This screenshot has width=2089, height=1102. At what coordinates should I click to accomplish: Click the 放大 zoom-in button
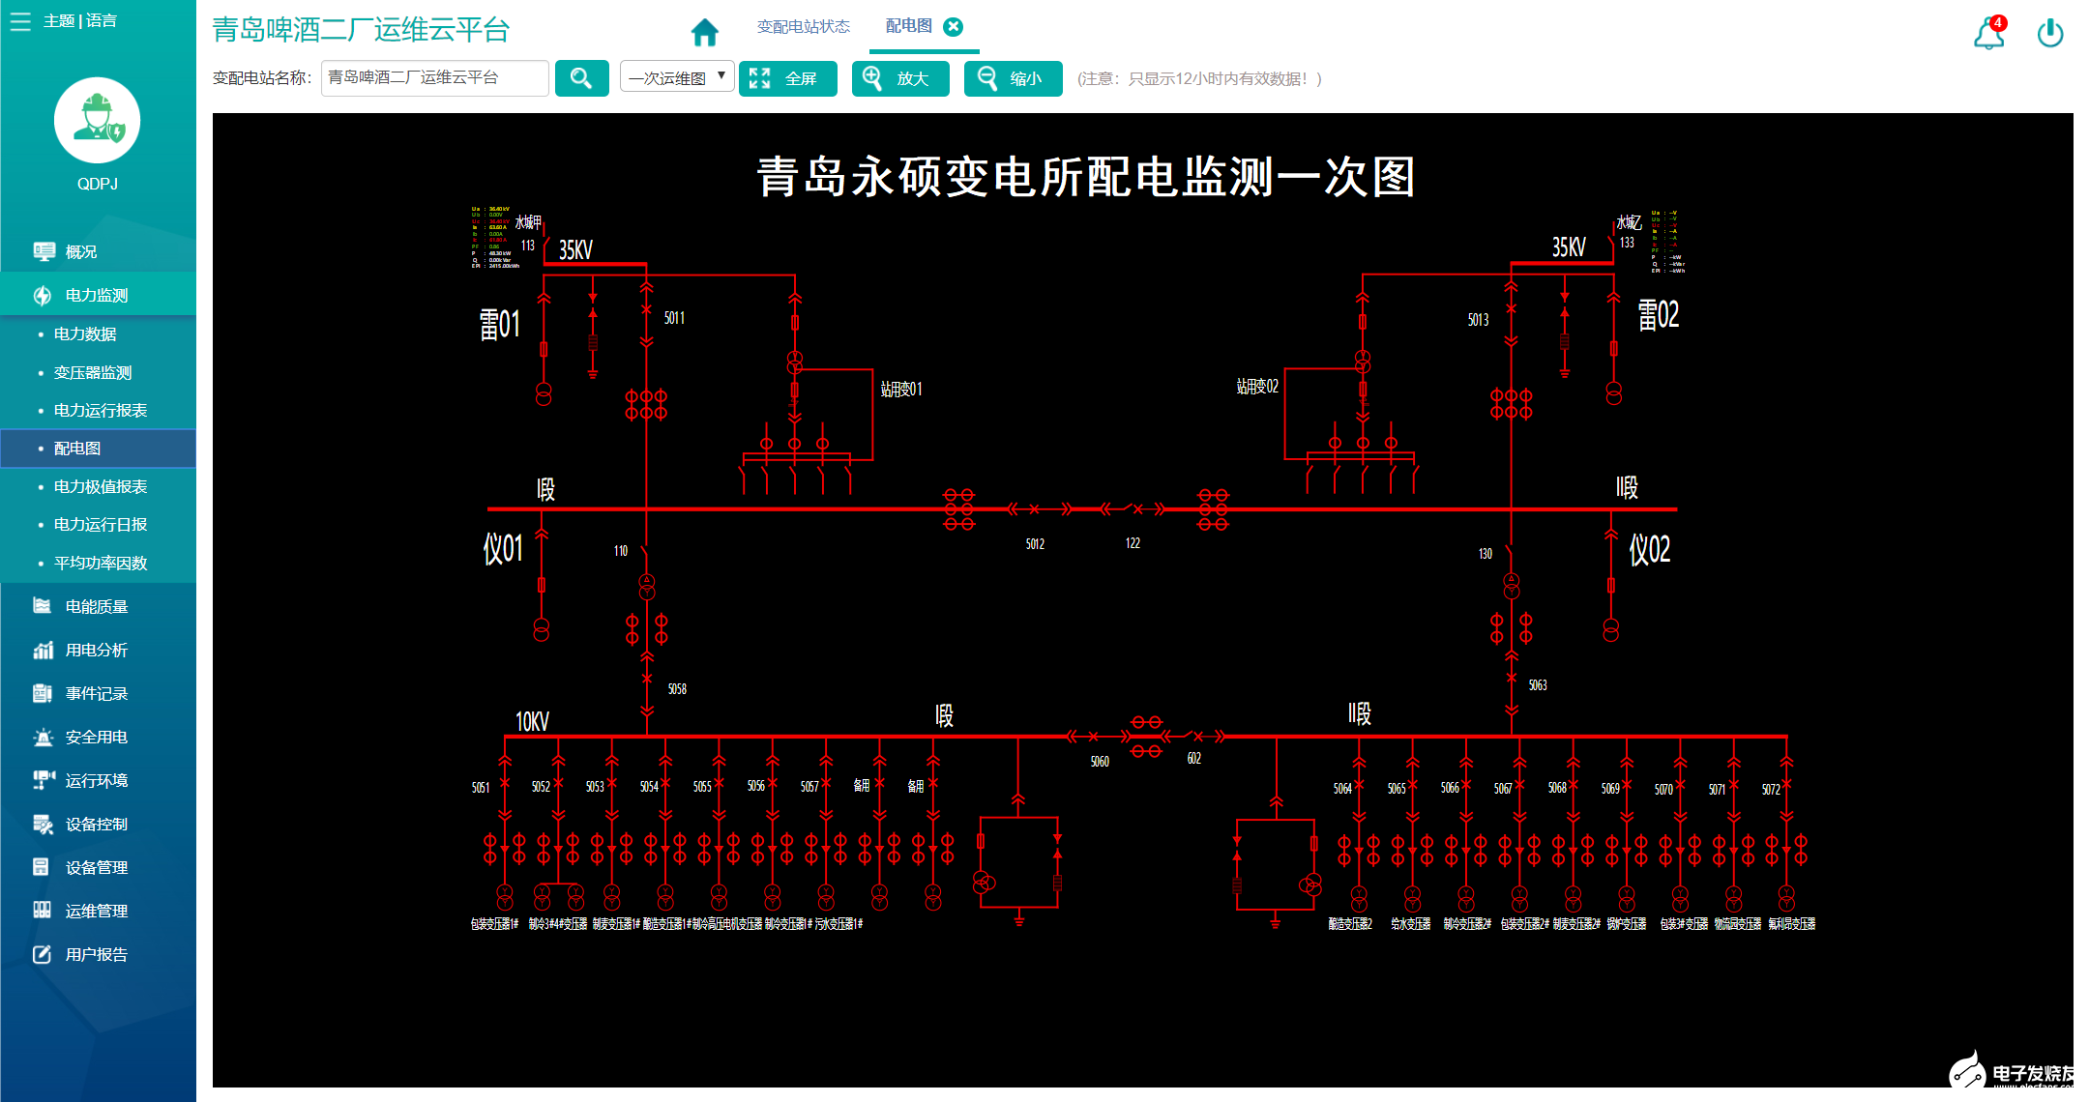(x=899, y=78)
